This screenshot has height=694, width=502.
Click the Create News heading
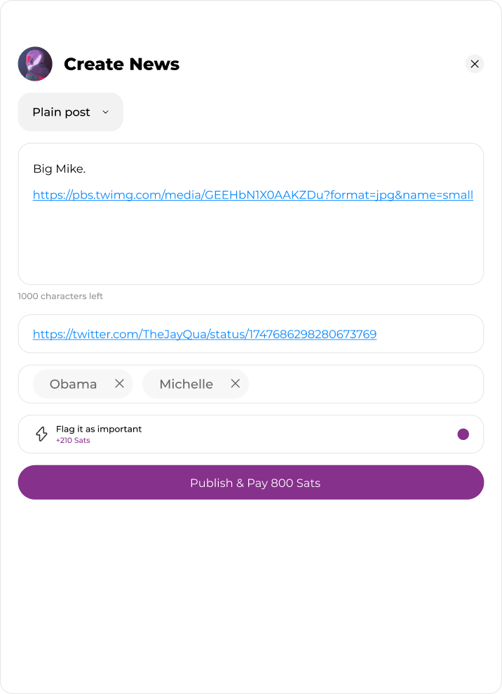click(x=121, y=65)
